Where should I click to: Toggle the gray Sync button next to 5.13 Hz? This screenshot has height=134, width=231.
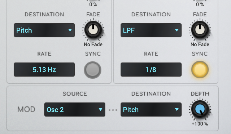tap(93, 70)
